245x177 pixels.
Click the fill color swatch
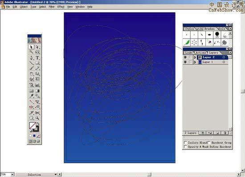click(33, 125)
